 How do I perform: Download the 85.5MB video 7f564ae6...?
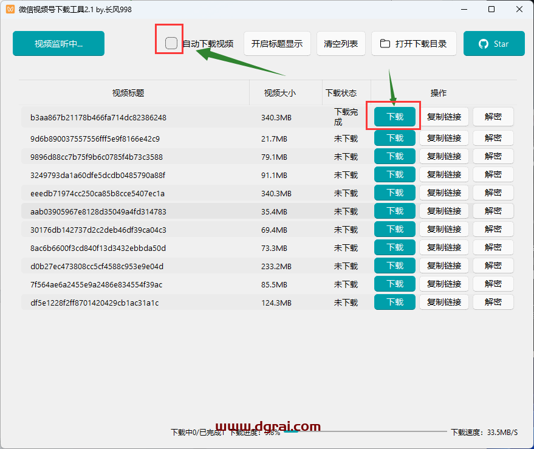(395, 284)
